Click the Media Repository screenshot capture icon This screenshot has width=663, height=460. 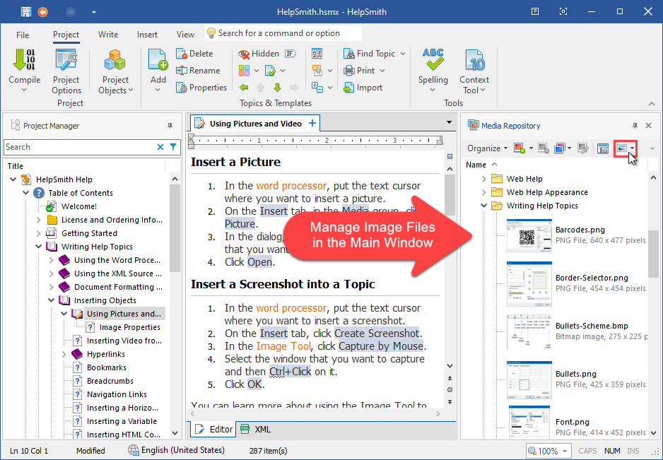[602, 148]
